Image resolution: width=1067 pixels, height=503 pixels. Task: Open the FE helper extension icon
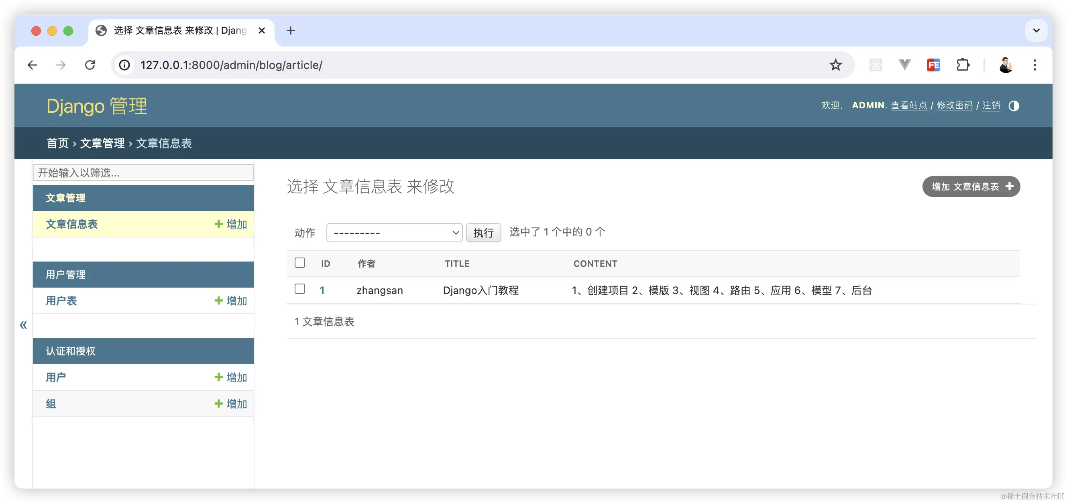933,65
